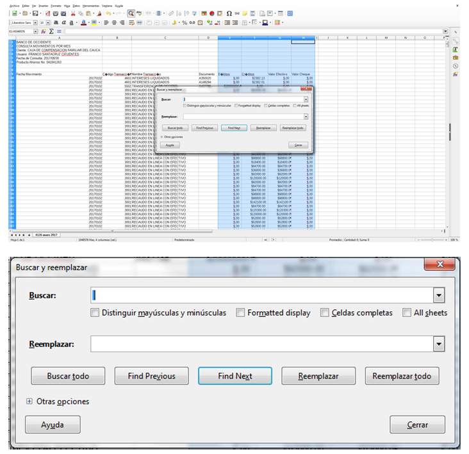Open the Buscar dropdown arrow in the enlarged dialog
This screenshot has width=469, height=454.
[439, 295]
